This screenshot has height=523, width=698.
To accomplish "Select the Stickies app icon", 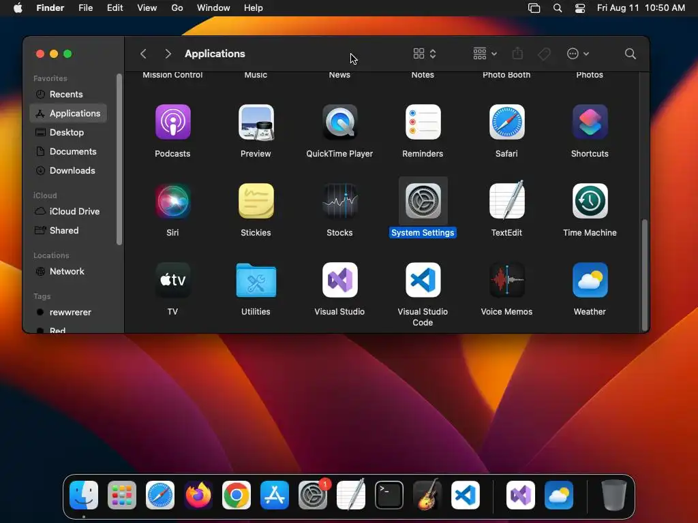I will click(x=256, y=201).
